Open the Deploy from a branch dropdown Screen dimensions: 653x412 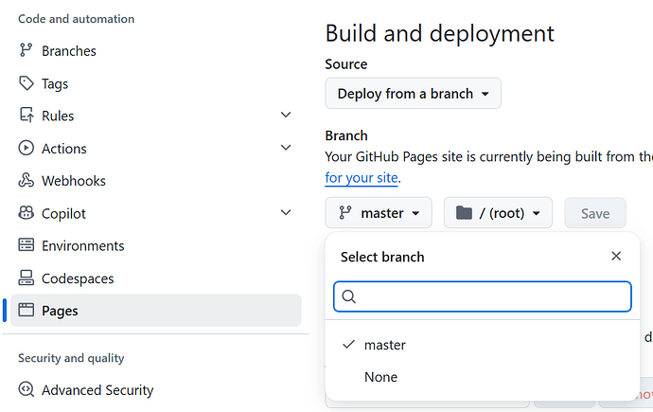(x=413, y=94)
